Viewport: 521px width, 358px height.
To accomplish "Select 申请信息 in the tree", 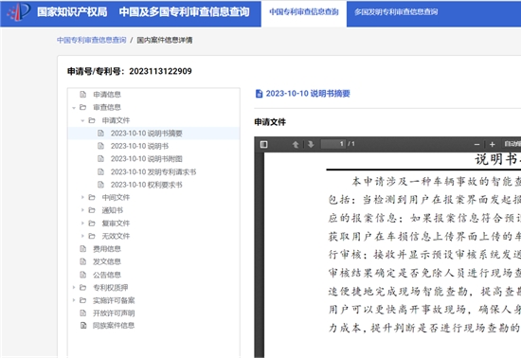I will (x=107, y=95).
